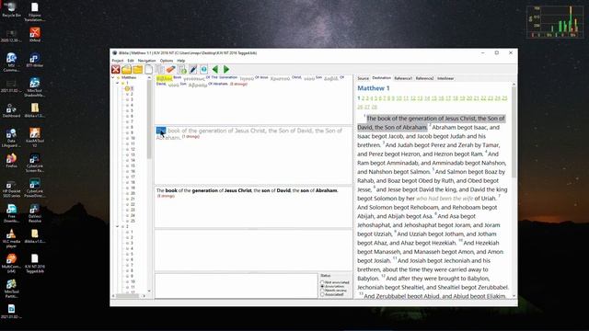This screenshot has width=589, height=331.
Task: Switch to the Source tab
Action: tap(363, 78)
